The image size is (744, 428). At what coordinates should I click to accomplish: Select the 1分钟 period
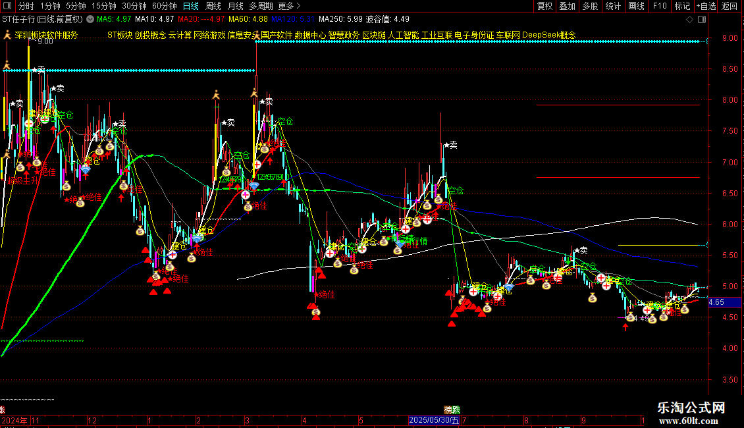pyautogui.click(x=50, y=6)
